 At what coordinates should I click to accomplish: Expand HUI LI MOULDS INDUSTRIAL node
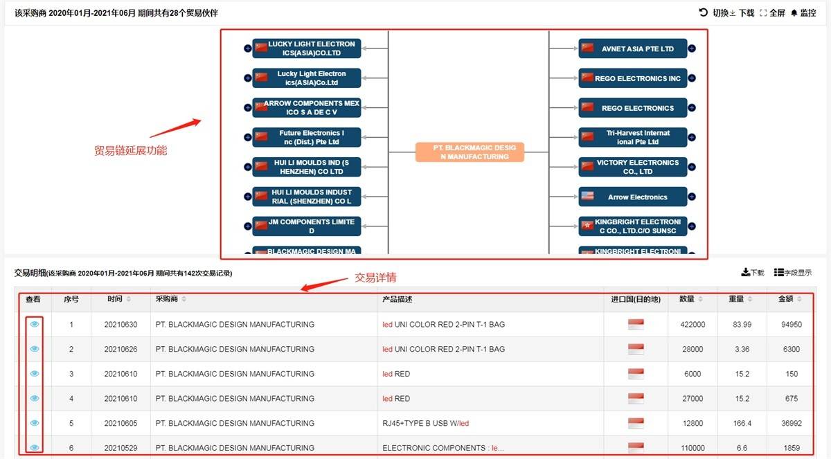pos(247,197)
